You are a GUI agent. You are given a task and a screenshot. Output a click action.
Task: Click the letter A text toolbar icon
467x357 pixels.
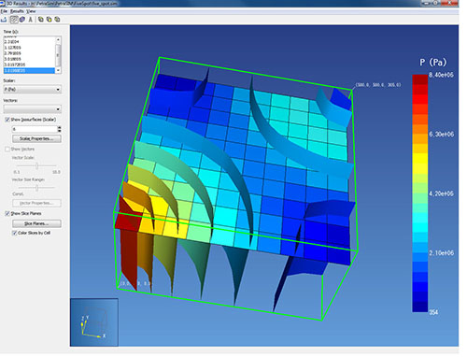pyautogui.click(x=31, y=20)
